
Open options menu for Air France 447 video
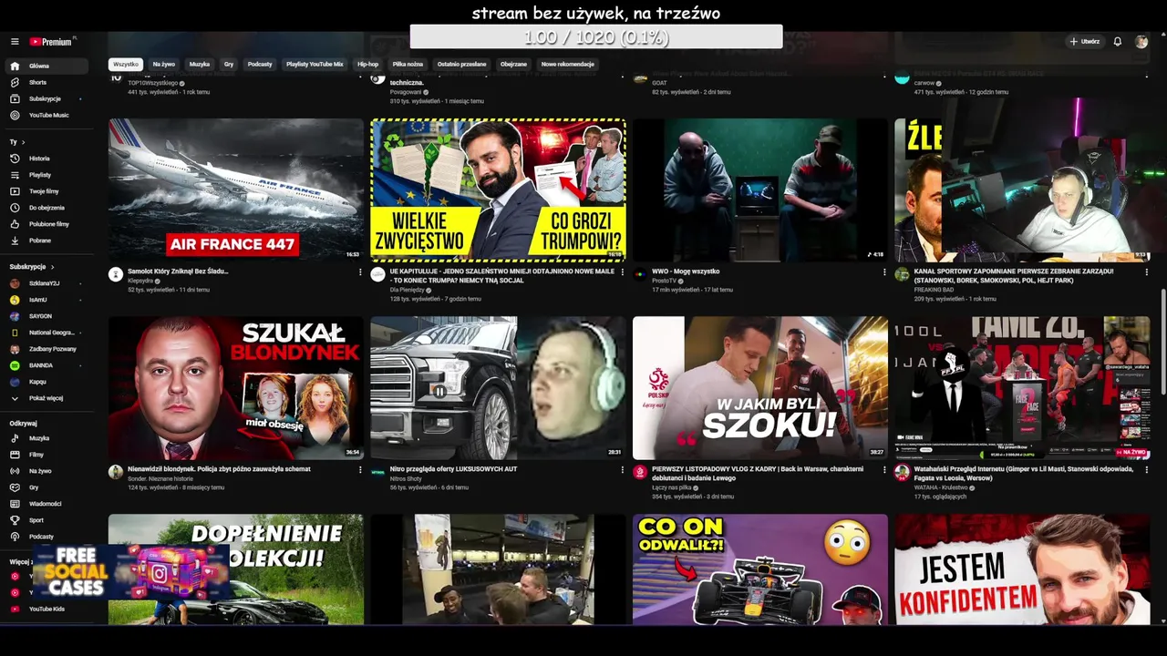click(359, 272)
